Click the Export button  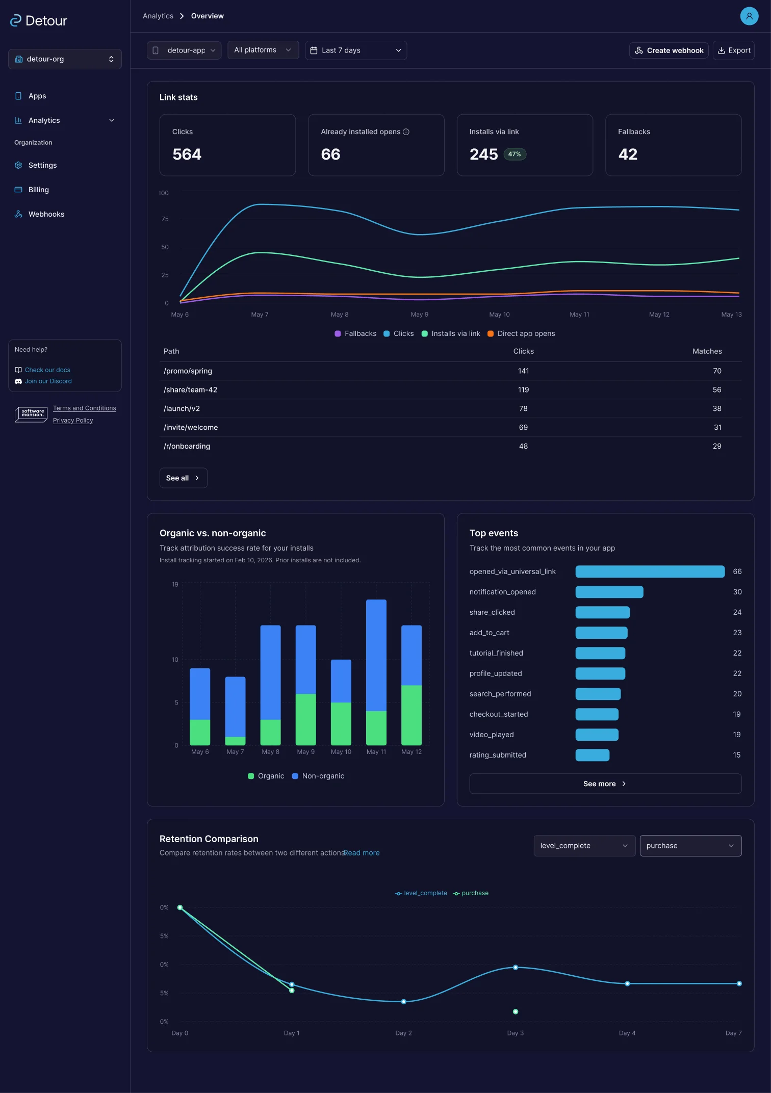coord(733,50)
